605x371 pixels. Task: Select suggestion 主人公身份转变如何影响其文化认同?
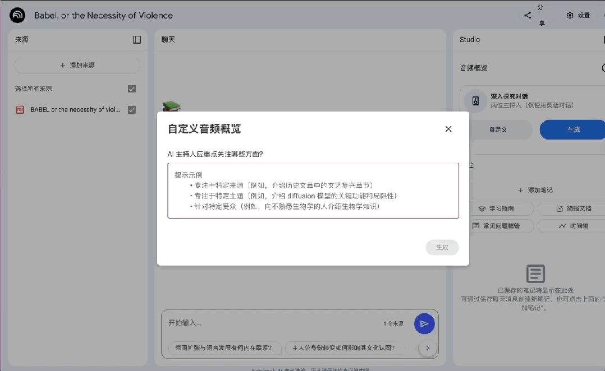pyautogui.click(x=343, y=348)
